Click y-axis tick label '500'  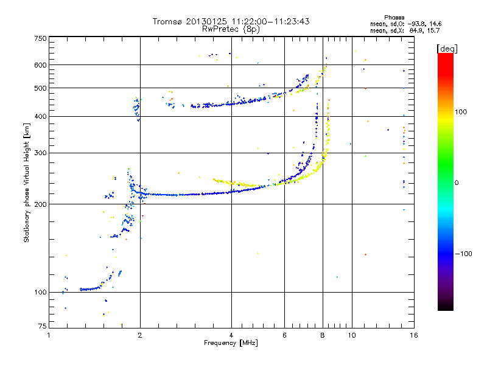pos(41,88)
